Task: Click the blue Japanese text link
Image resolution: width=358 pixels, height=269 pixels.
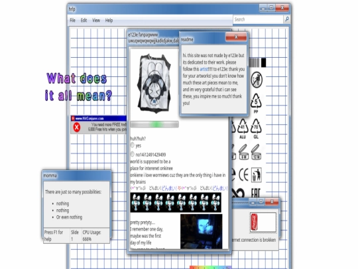Action: (169, 188)
